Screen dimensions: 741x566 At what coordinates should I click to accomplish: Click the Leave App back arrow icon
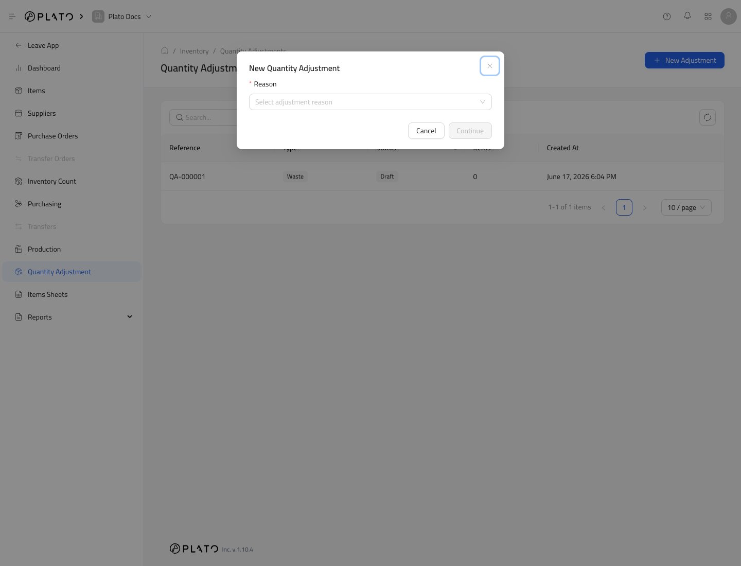point(19,45)
